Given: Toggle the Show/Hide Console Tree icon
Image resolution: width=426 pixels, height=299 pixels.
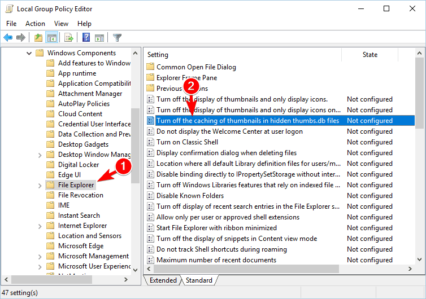Looking at the screenshot, I should (51, 37).
